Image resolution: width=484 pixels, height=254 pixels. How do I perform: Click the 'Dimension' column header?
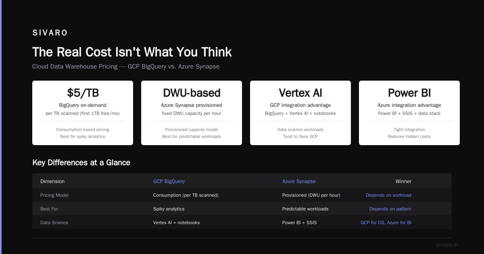(x=52, y=181)
